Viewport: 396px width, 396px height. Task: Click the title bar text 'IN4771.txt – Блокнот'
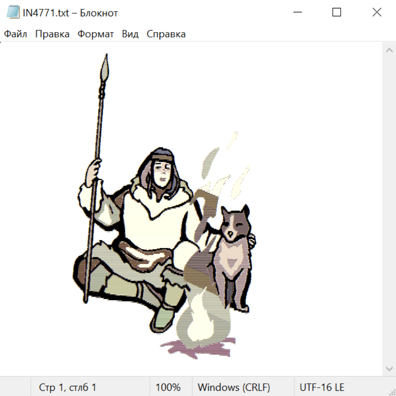[70, 13]
